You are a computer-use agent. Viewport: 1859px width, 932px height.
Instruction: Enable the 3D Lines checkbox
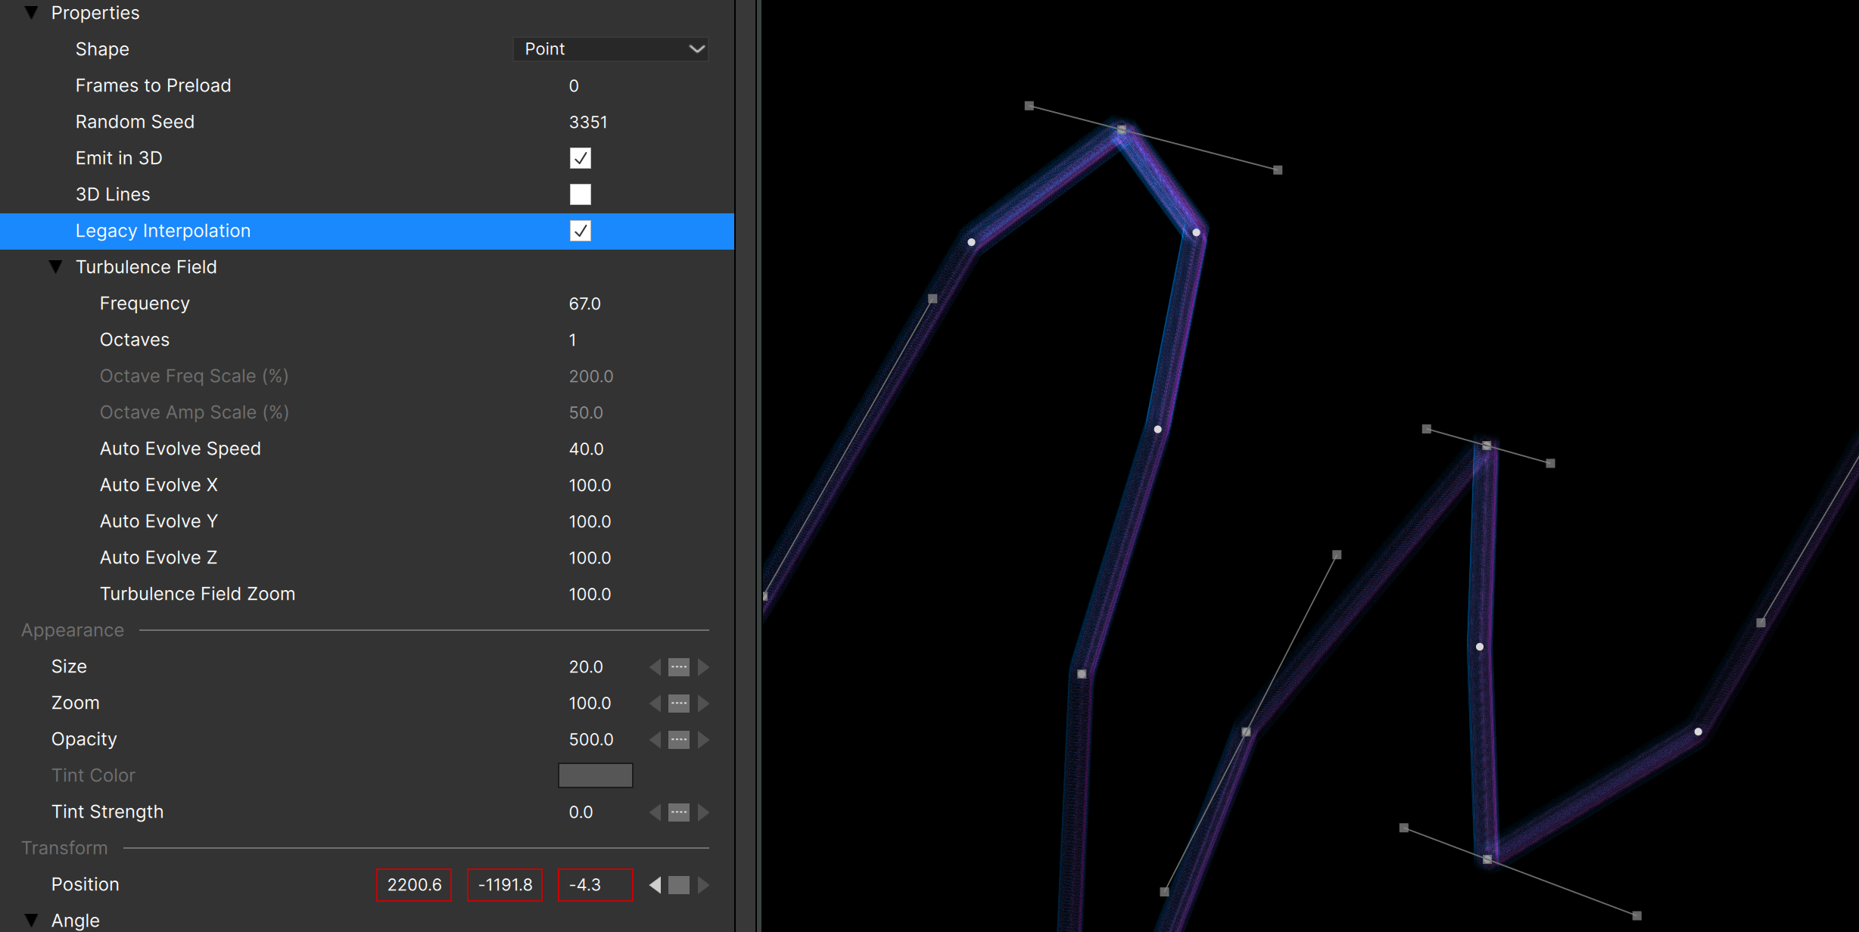580,194
